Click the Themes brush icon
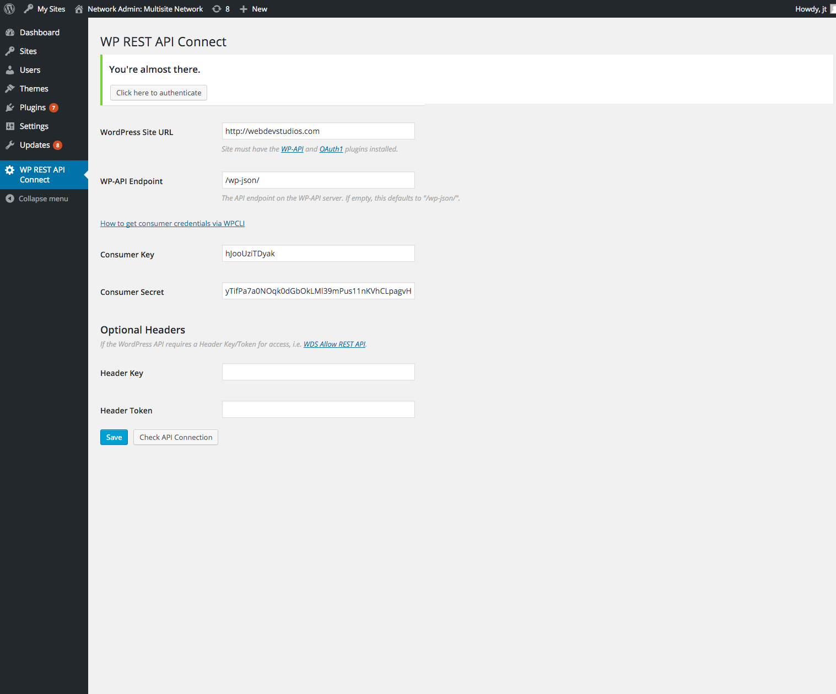 point(10,89)
